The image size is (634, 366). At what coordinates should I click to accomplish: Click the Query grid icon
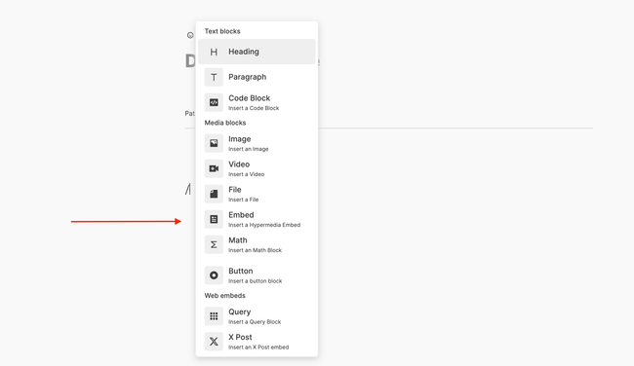pos(214,316)
